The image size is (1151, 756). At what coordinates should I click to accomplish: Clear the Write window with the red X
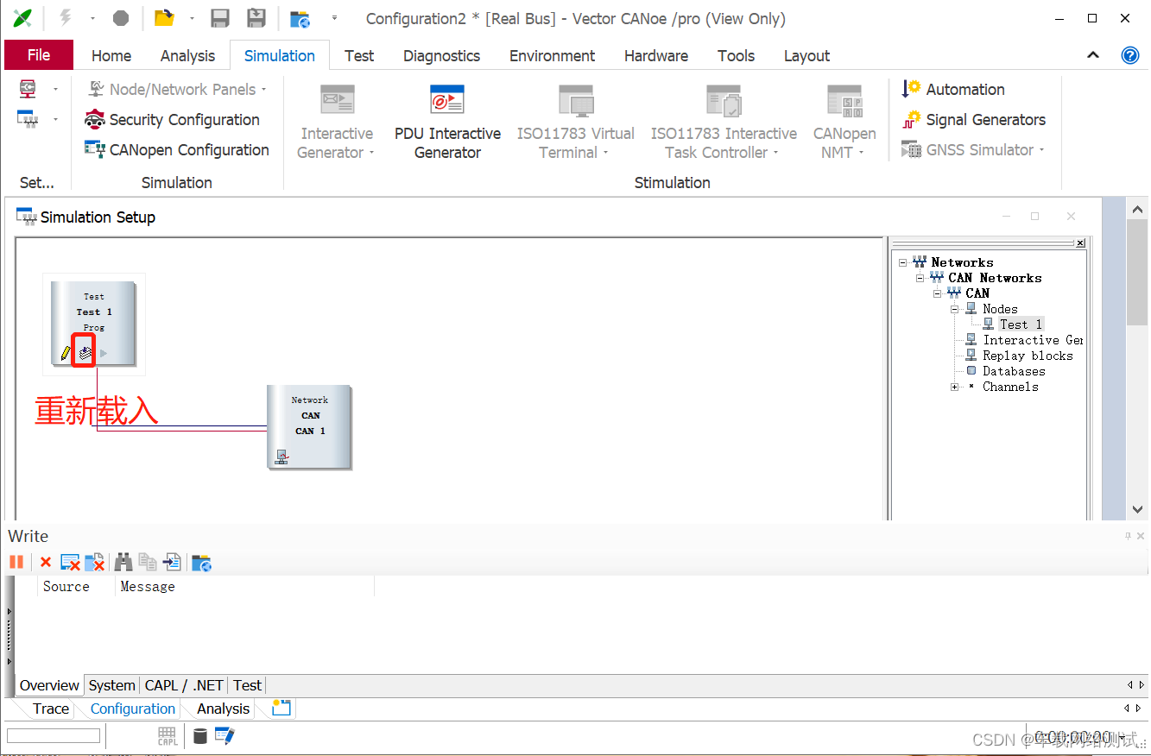[46, 562]
